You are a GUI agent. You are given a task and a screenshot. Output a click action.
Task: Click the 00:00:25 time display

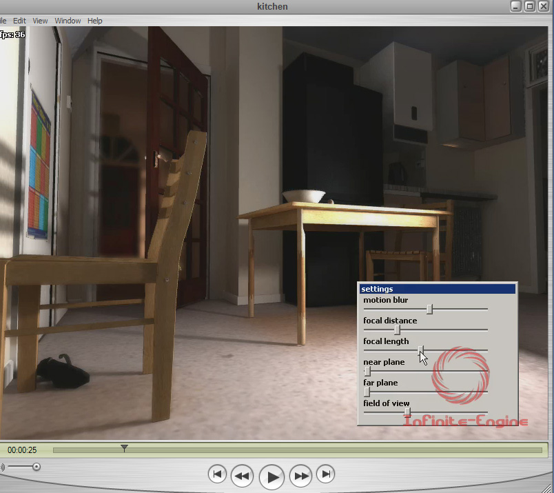pyautogui.click(x=22, y=450)
